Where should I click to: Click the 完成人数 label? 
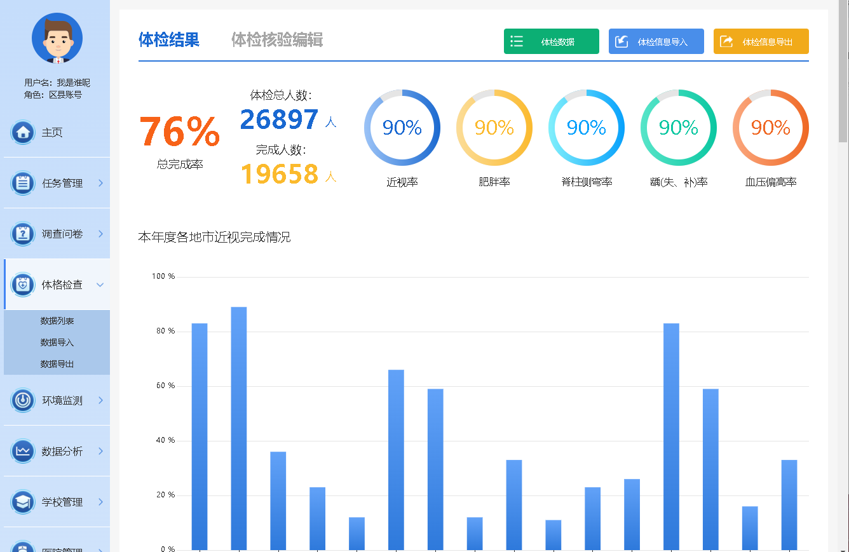click(281, 150)
